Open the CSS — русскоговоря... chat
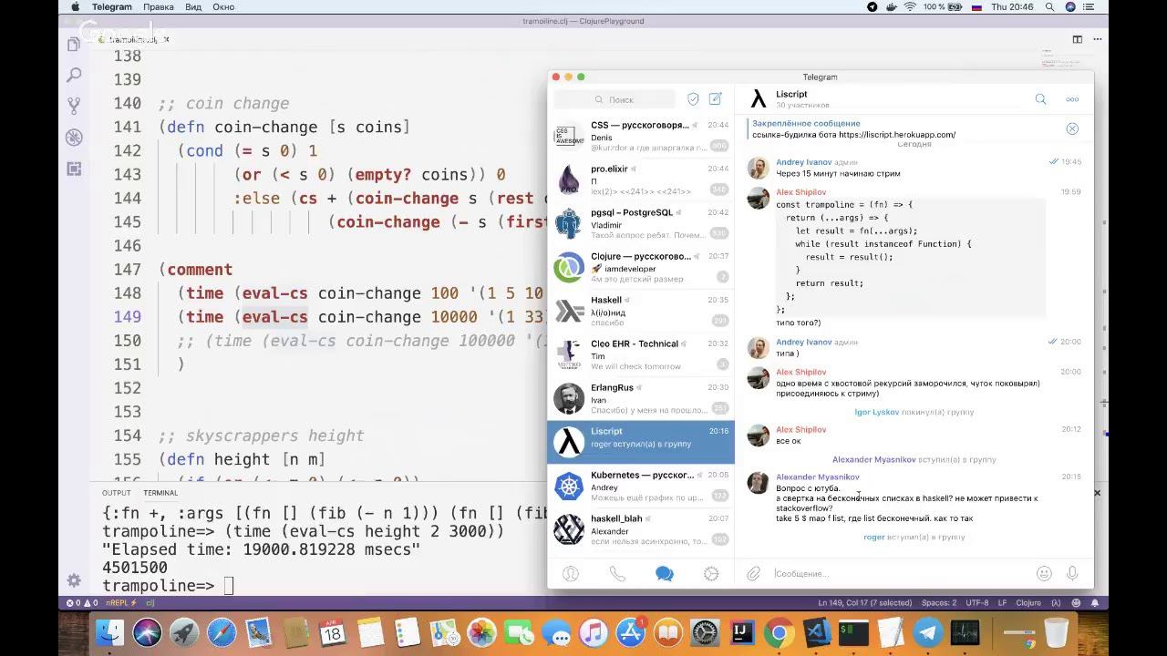The image size is (1167, 656). coord(641,136)
